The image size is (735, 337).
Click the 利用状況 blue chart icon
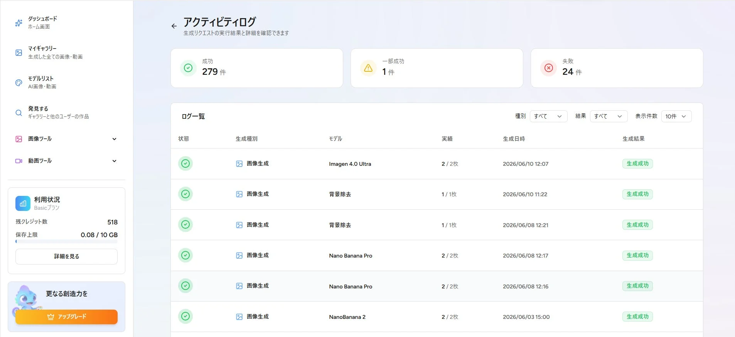point(23,203)
